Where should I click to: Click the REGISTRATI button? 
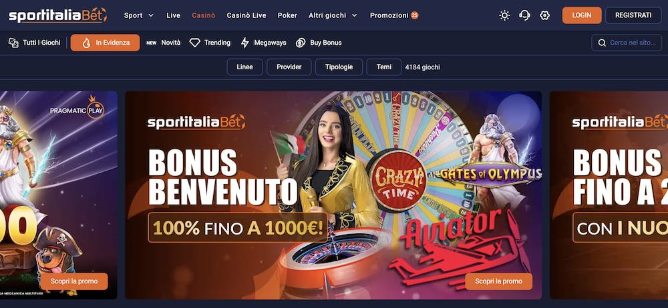click(x=633, y=15)
